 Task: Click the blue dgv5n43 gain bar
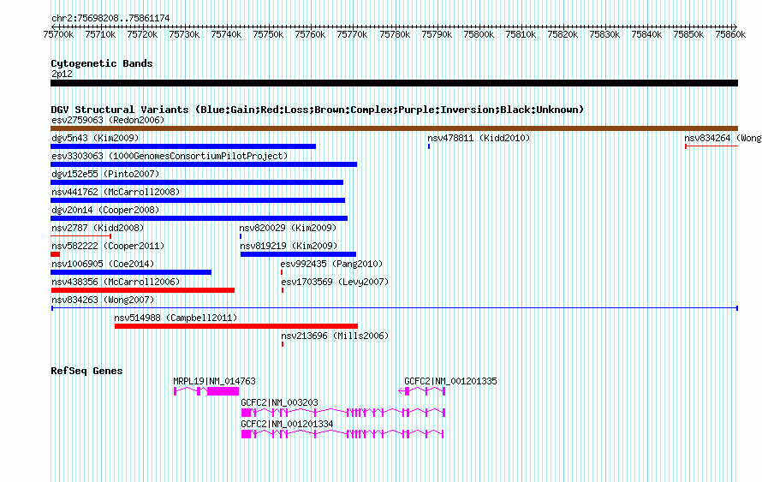[x=183, y=146]
